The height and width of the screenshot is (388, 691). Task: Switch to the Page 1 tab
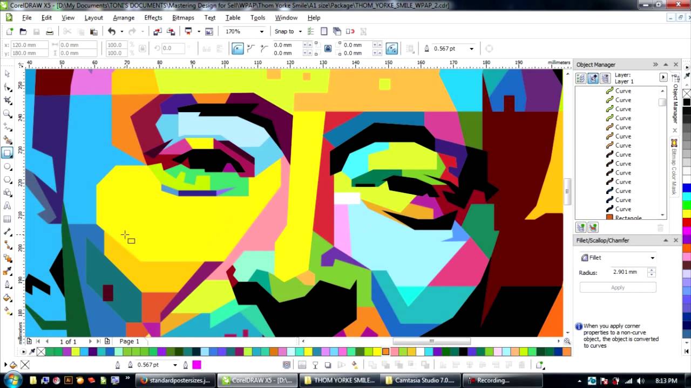(x=129, y=341)
